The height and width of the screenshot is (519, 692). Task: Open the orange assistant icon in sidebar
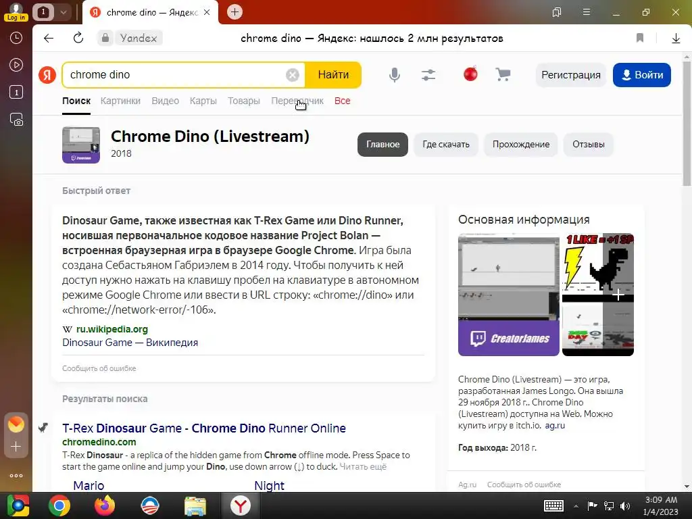point(16,424)
